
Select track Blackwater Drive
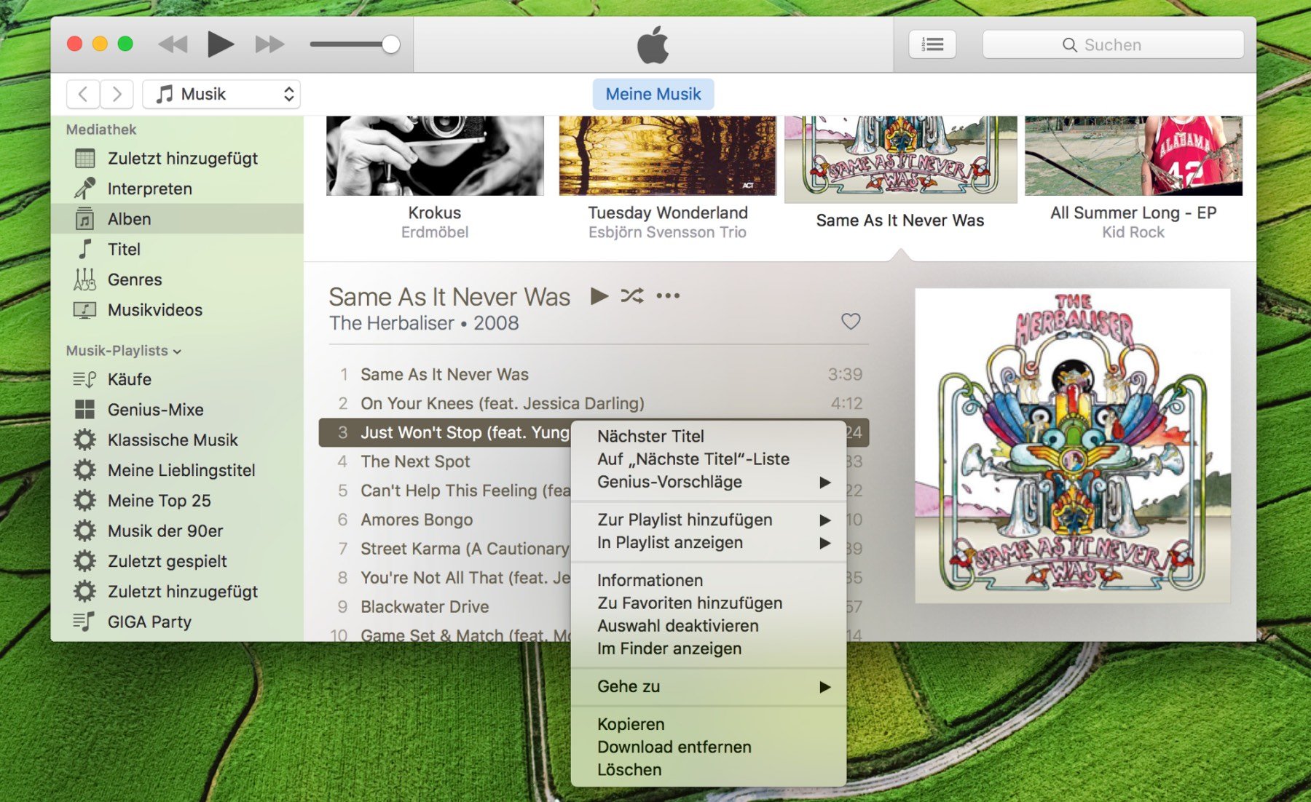[445, 607]
